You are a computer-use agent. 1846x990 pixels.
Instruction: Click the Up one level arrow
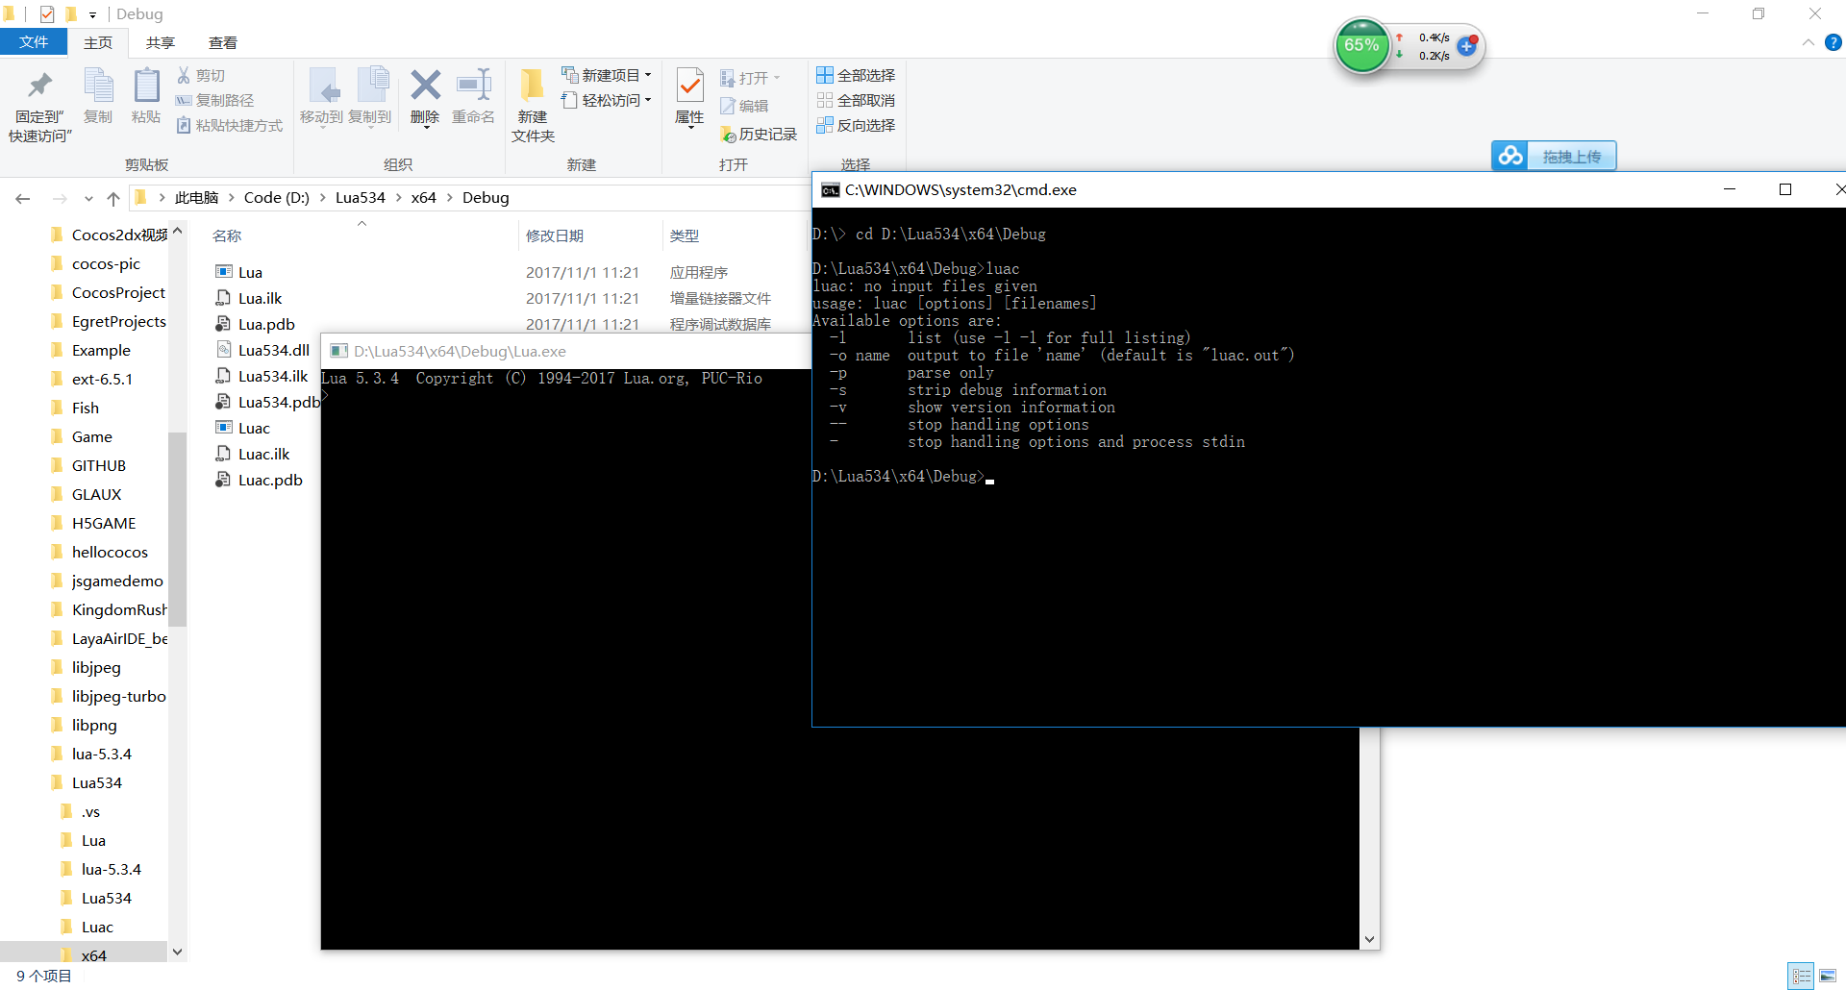pyautogui.click(x=113, y=198)
